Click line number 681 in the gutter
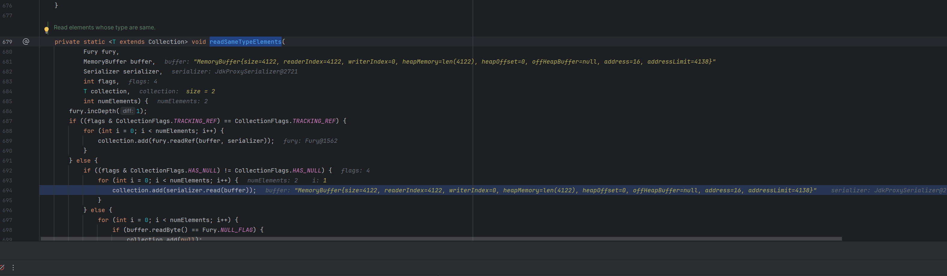The height and width of the screenshot is (276, 947). [x=7, y=62]
